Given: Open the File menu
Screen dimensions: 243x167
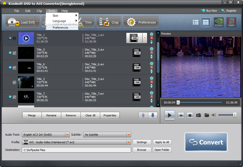Looking at the screenshot, I should click(x=17, y=11).
